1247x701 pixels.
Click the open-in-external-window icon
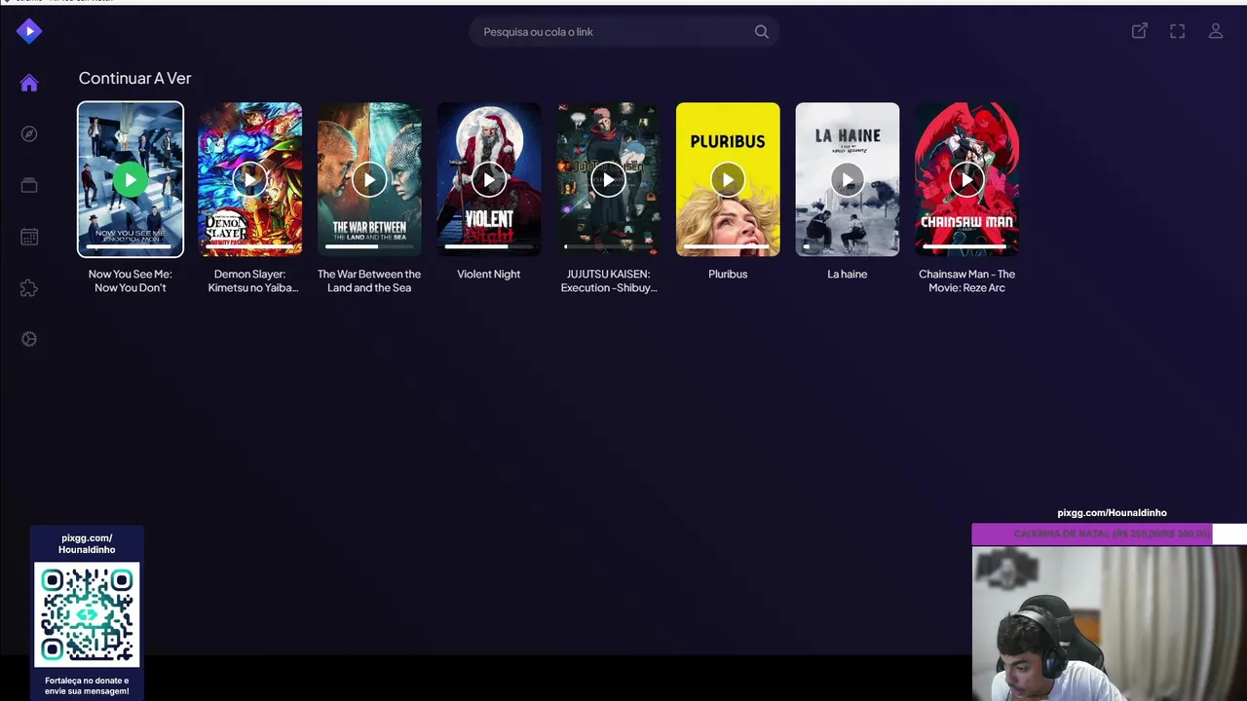[x=1139, y=31]
